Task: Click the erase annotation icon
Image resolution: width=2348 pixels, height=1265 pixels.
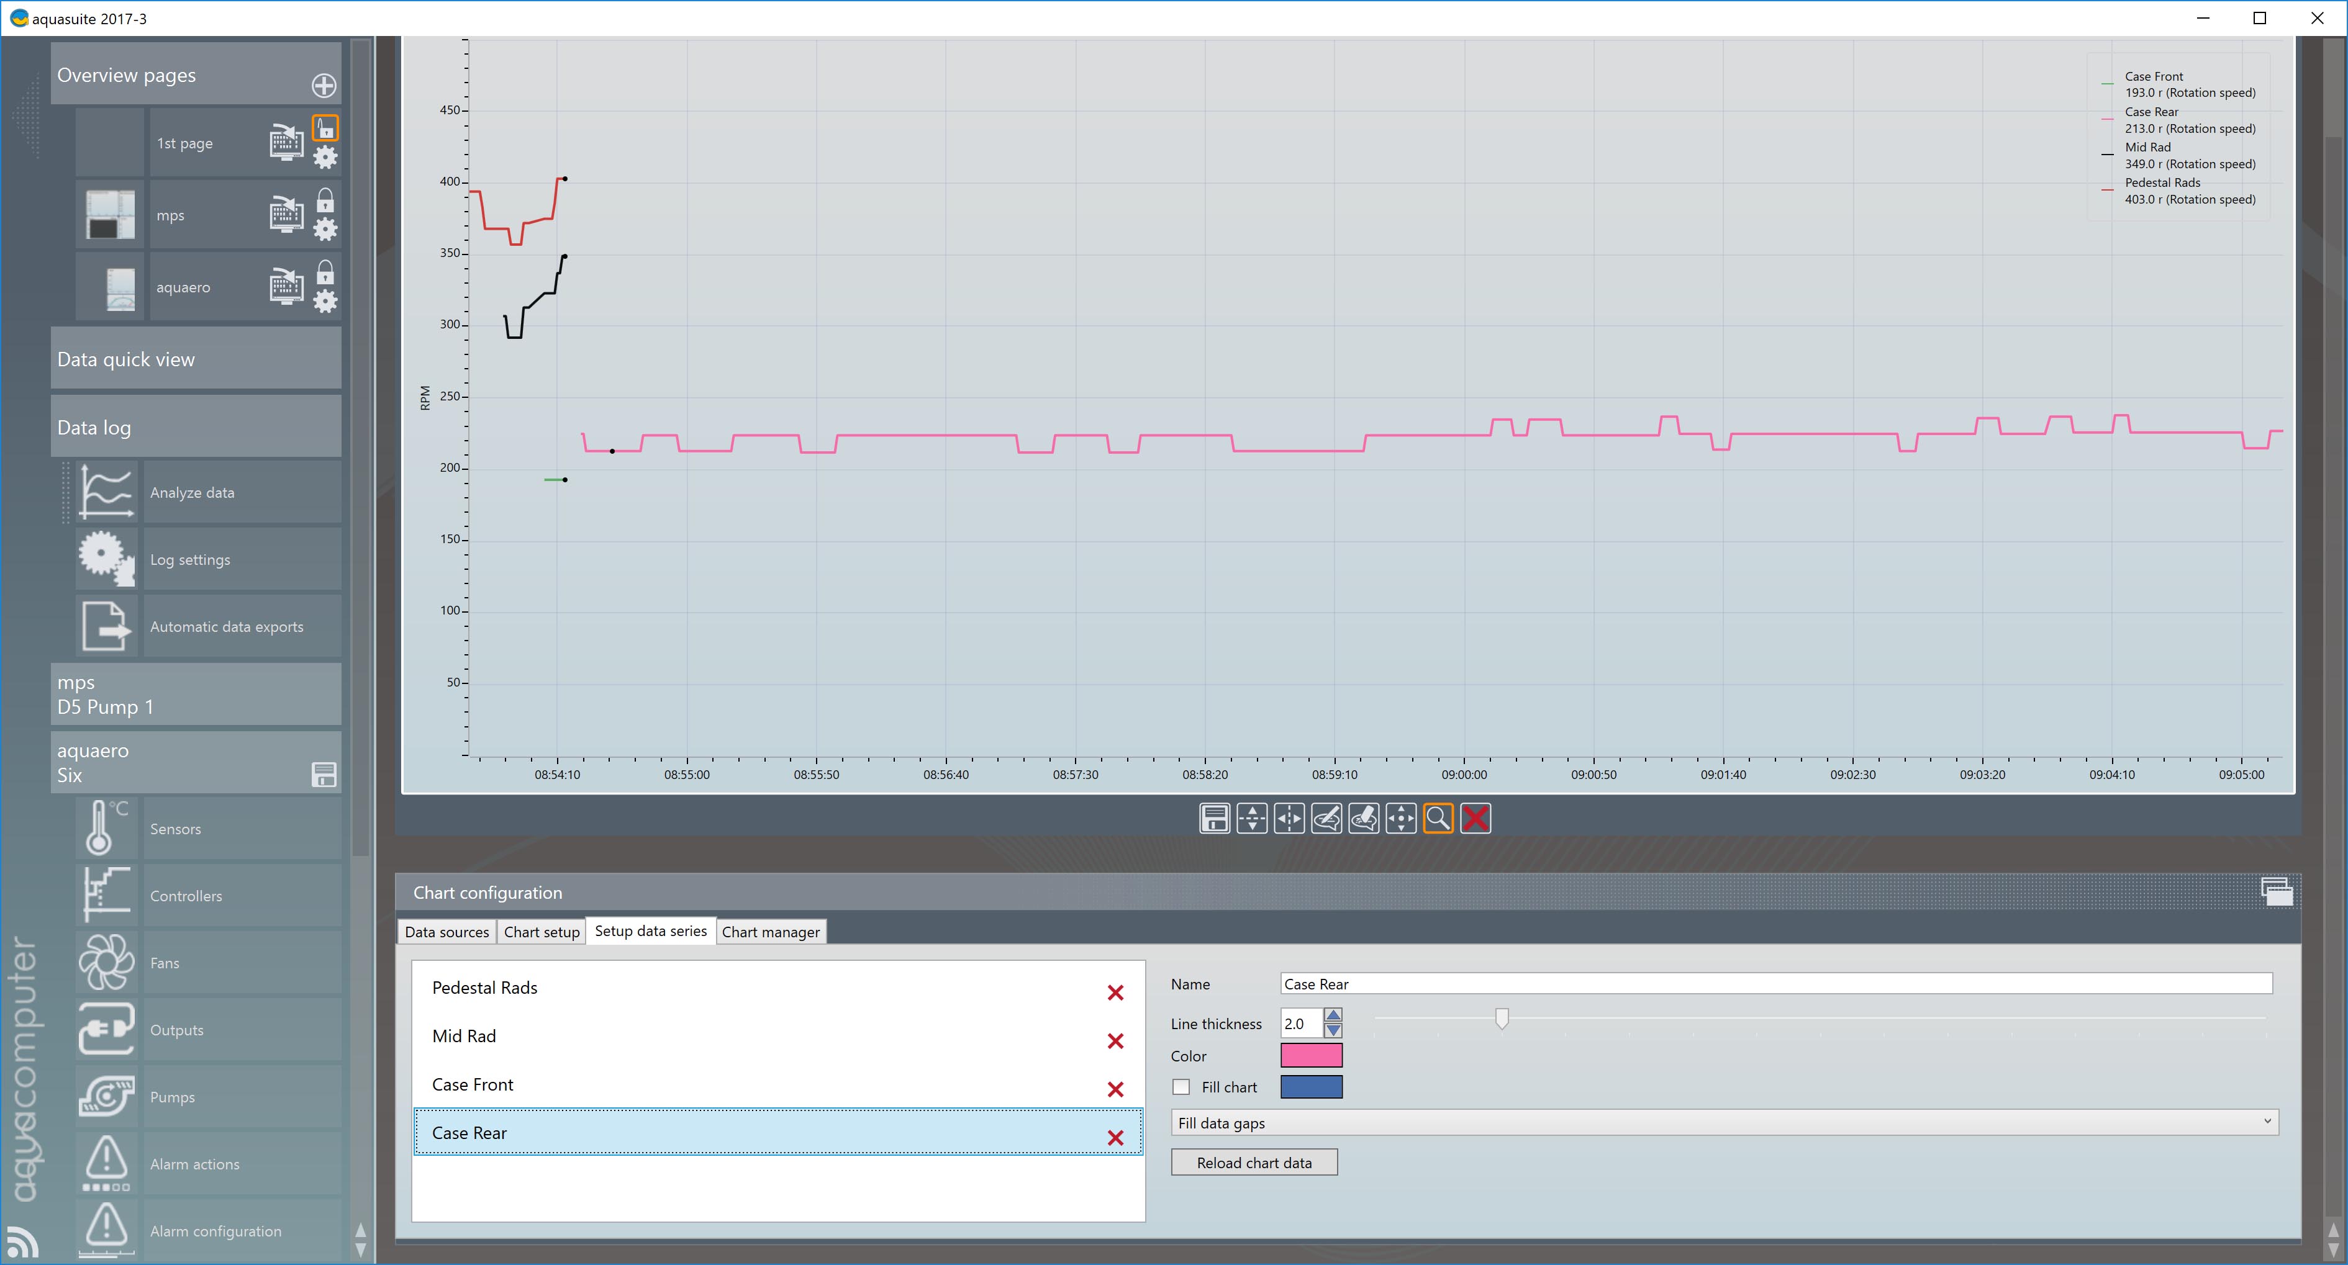Action: click(1364, 819)
